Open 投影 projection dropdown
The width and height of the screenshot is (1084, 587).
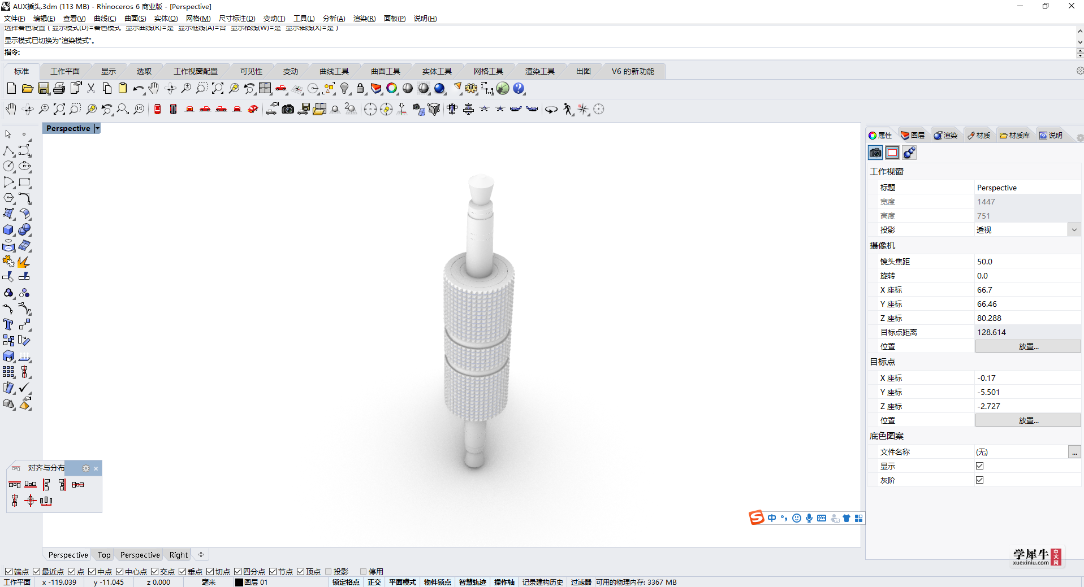1074,230
